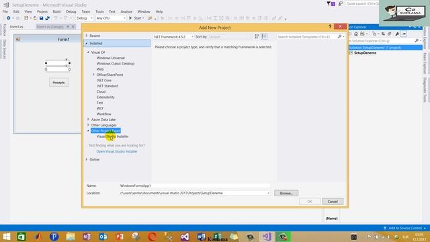Click Add to Source Control in status bar
The height and width of the screenshot is (242, 430).
coord(405,228)
